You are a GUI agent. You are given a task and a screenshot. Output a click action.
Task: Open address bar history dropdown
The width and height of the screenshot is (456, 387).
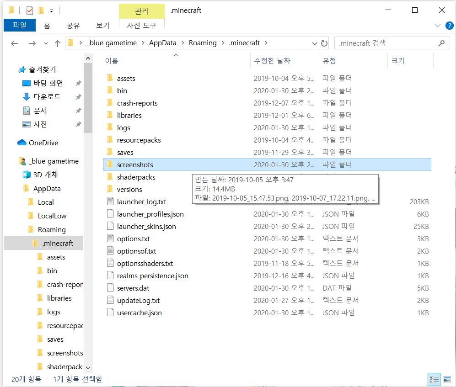314,43
